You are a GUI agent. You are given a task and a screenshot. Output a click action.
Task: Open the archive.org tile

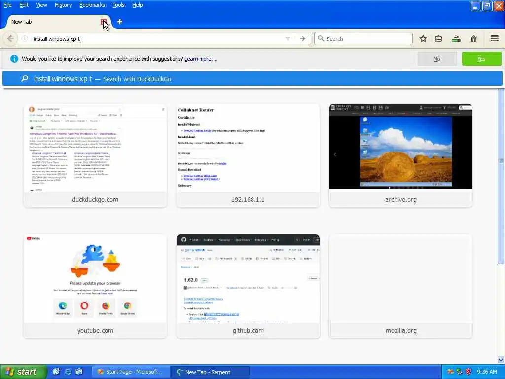400,155
